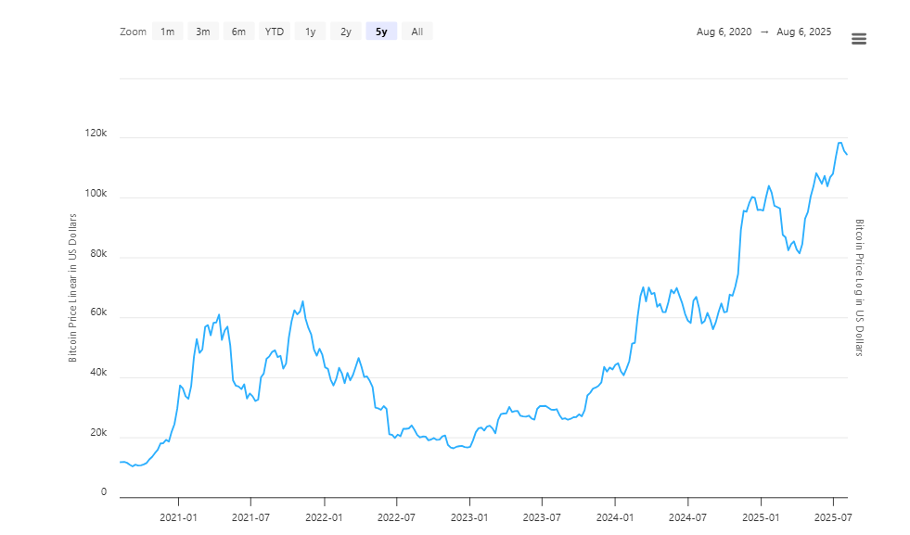910x535 pixels.
Task: Click the 2021-01 x-axis label
Action: (x=178, y=517)
